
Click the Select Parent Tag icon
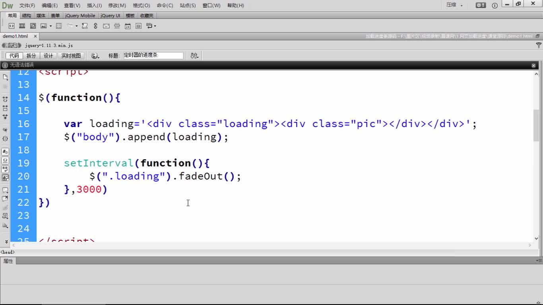pyautogui.click(x=5, y=130)
